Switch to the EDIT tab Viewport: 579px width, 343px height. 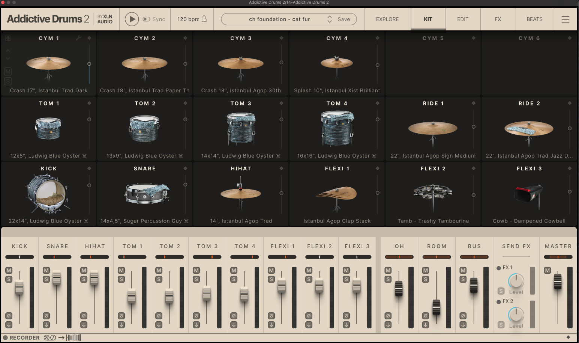(463, 19)
